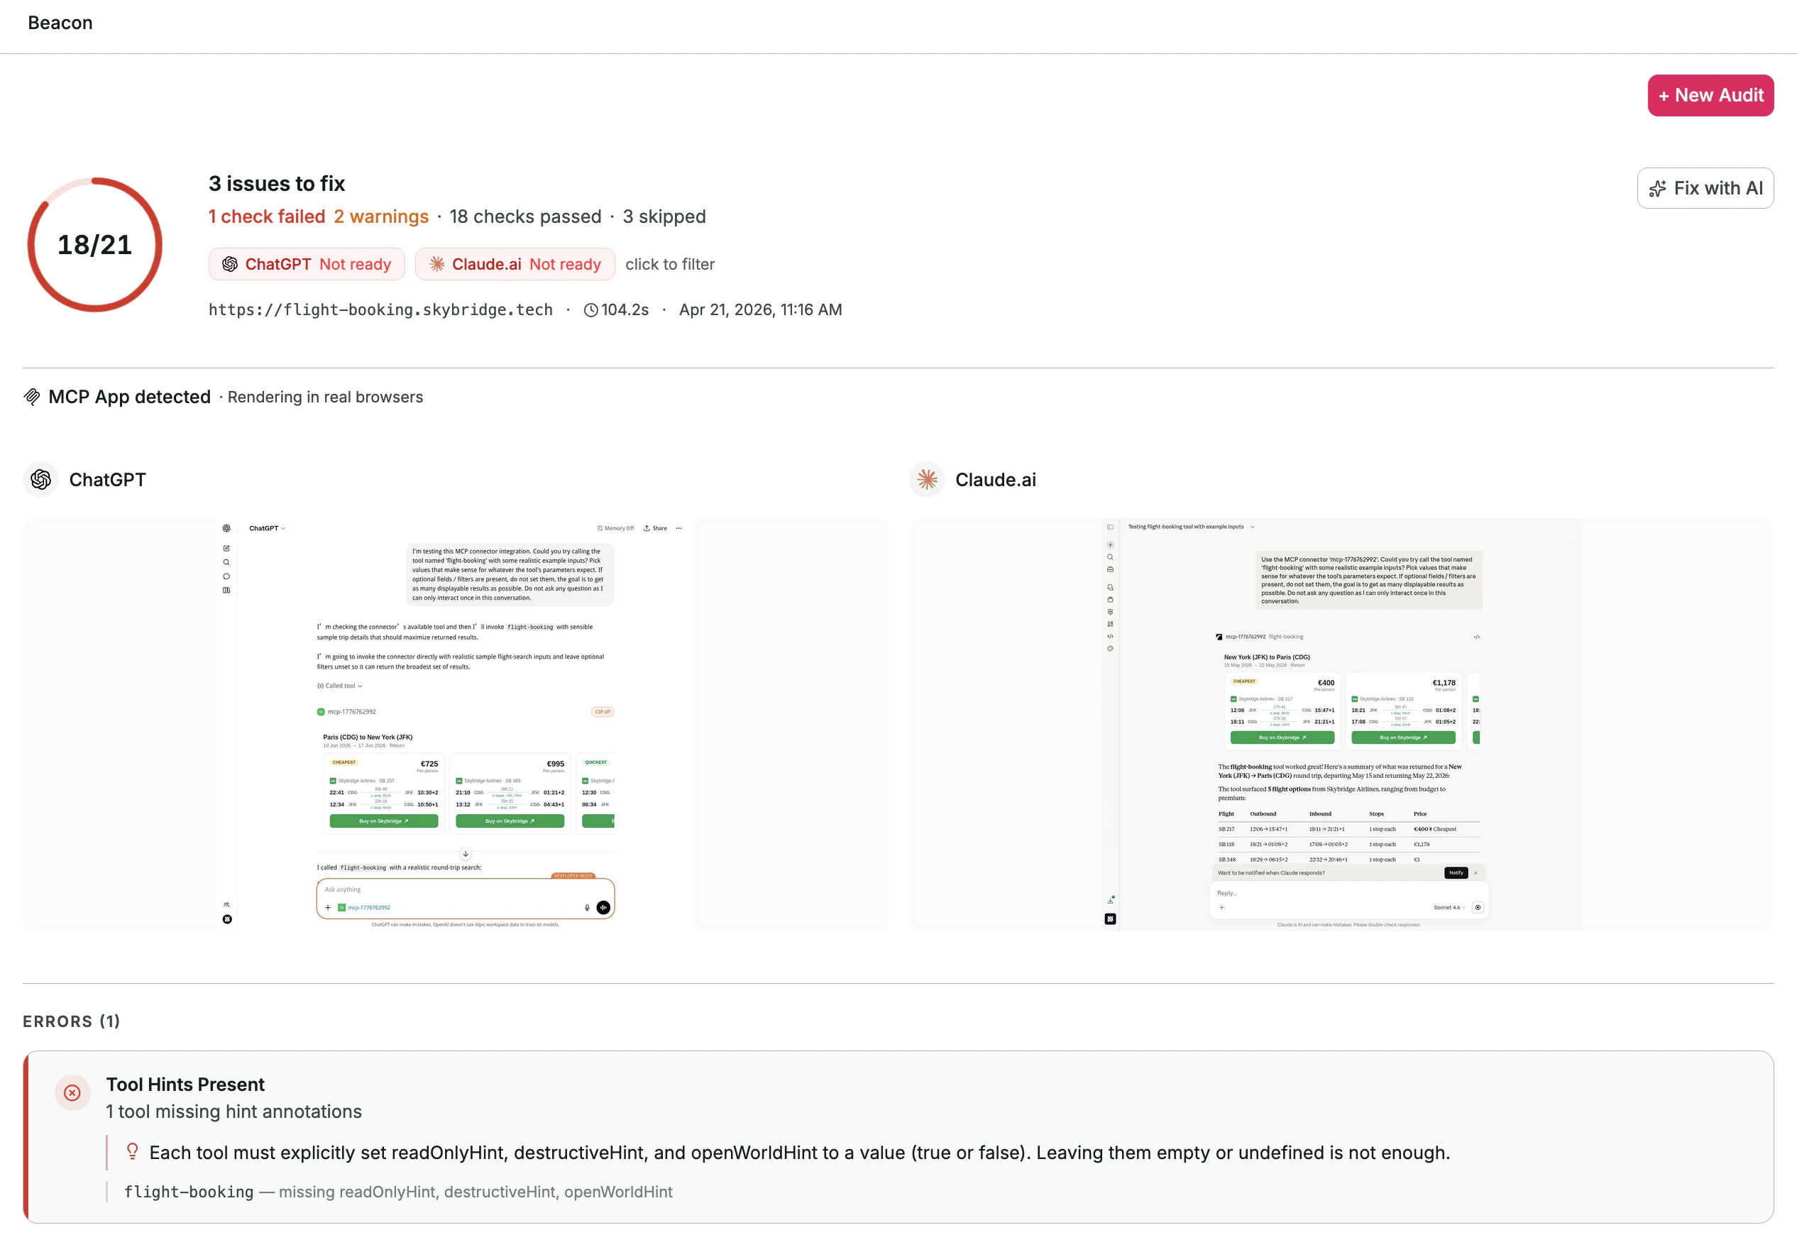The image size is (1797, 1235).
Task: Click the MCP App detected paperclip icon
Action: click(x=32, y=396)
